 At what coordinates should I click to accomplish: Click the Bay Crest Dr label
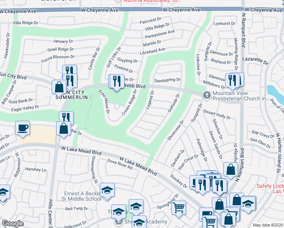pyautogui.click(x=263, y=134)
